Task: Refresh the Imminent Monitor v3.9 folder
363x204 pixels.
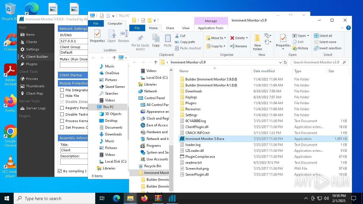Action: click(x=285, y=62)
